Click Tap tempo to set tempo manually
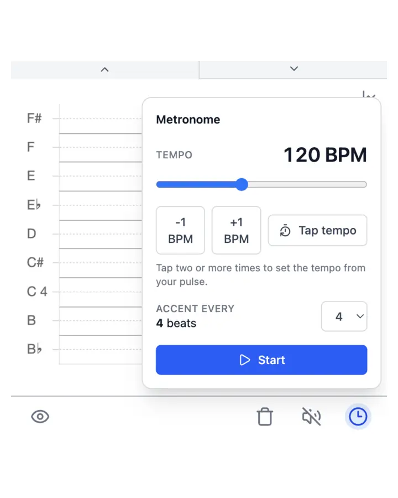Viewport: 398px width, 498px height. click(317, 231)
